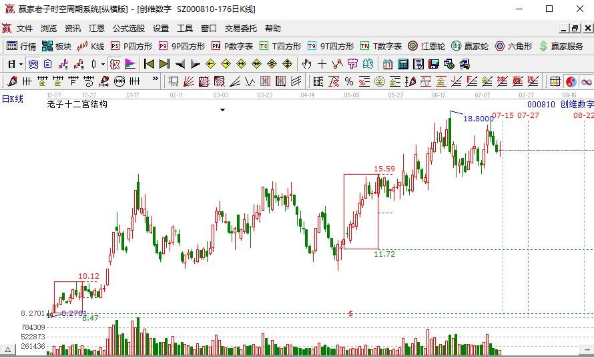The width and height of the screenshot is (594, 358).
Task: Open the 文件 menu
Action: coord(25,29)
